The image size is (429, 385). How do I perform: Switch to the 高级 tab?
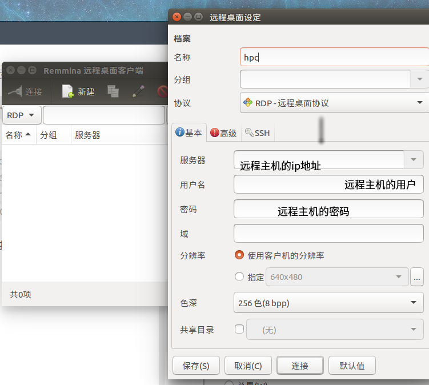(223, 133)
